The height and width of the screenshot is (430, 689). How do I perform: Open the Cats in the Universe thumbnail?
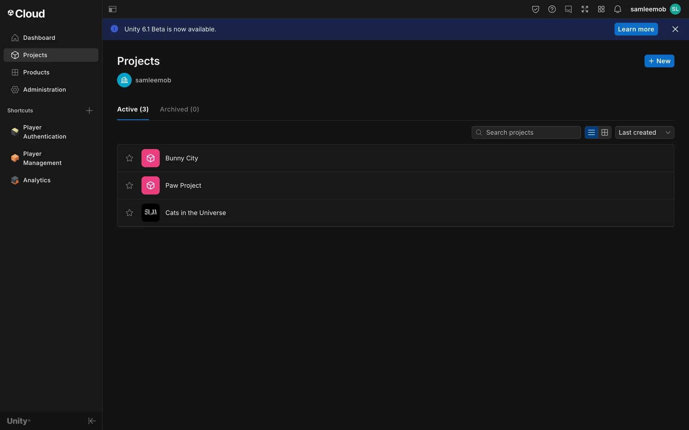click(x=150, y=212)
